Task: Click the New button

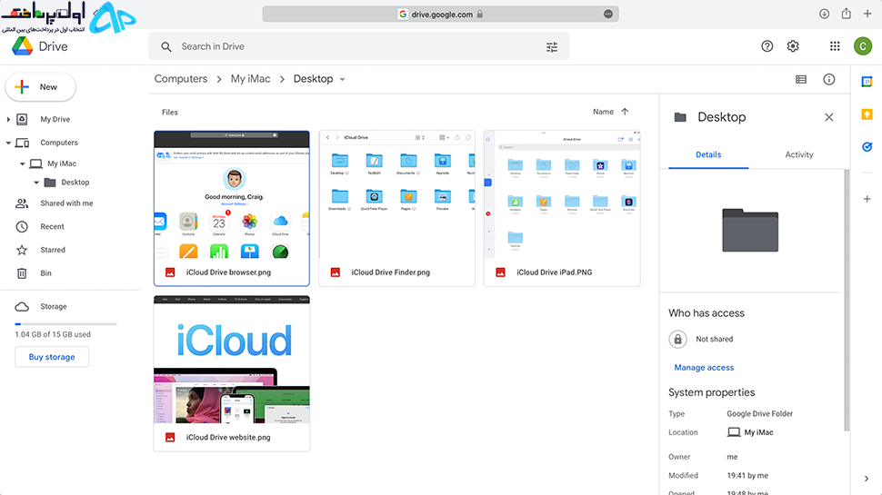Action: (41, 87)
